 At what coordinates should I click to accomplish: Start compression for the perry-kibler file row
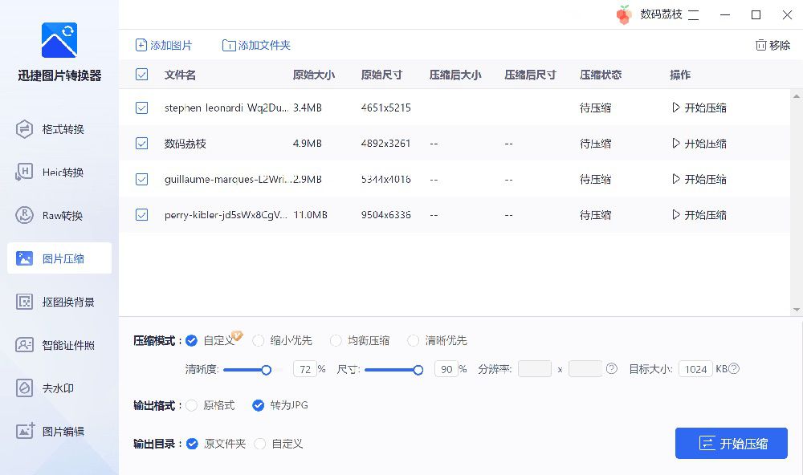click(x=699, y=215)
